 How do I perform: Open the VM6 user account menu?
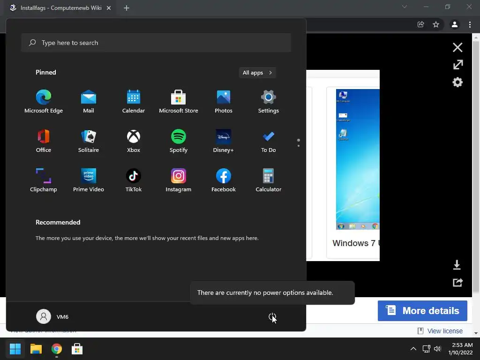click(52, 316)
